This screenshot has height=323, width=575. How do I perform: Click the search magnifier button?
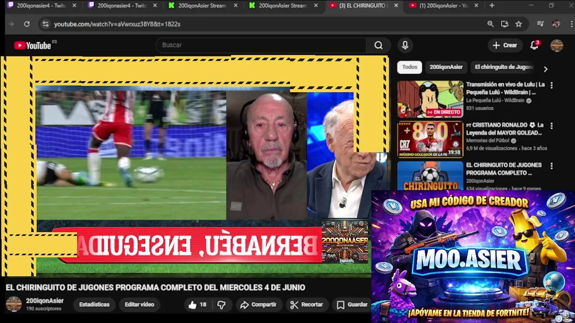click(379, 45)
